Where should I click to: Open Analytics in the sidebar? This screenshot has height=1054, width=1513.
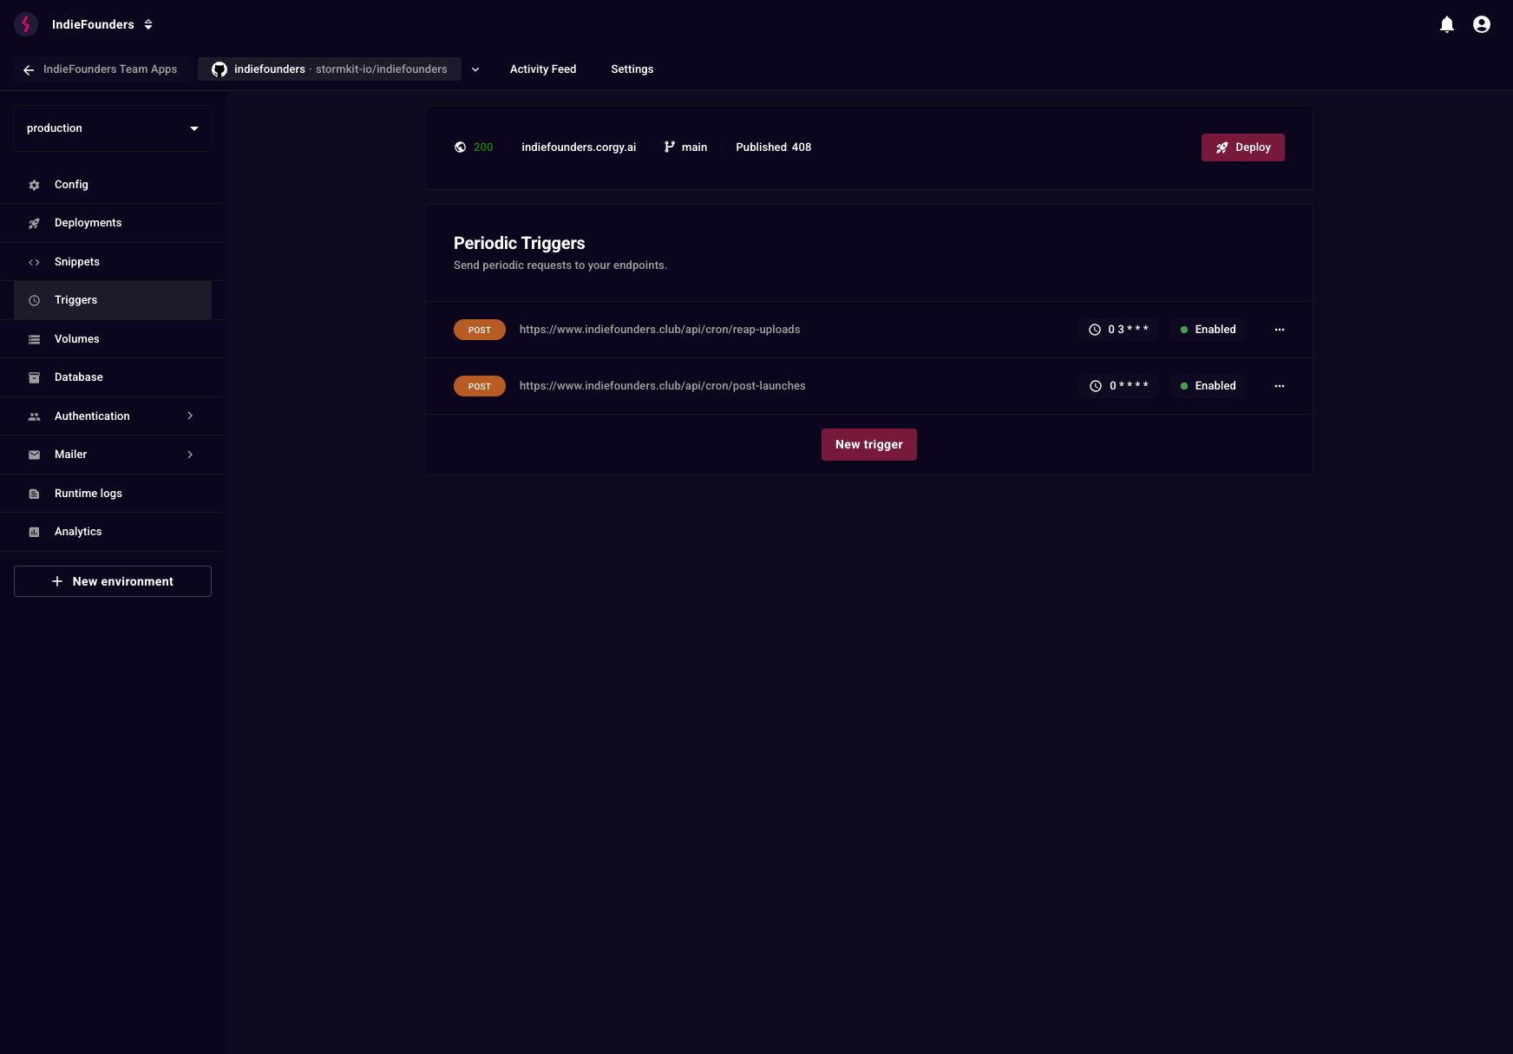tap(113, 532)
